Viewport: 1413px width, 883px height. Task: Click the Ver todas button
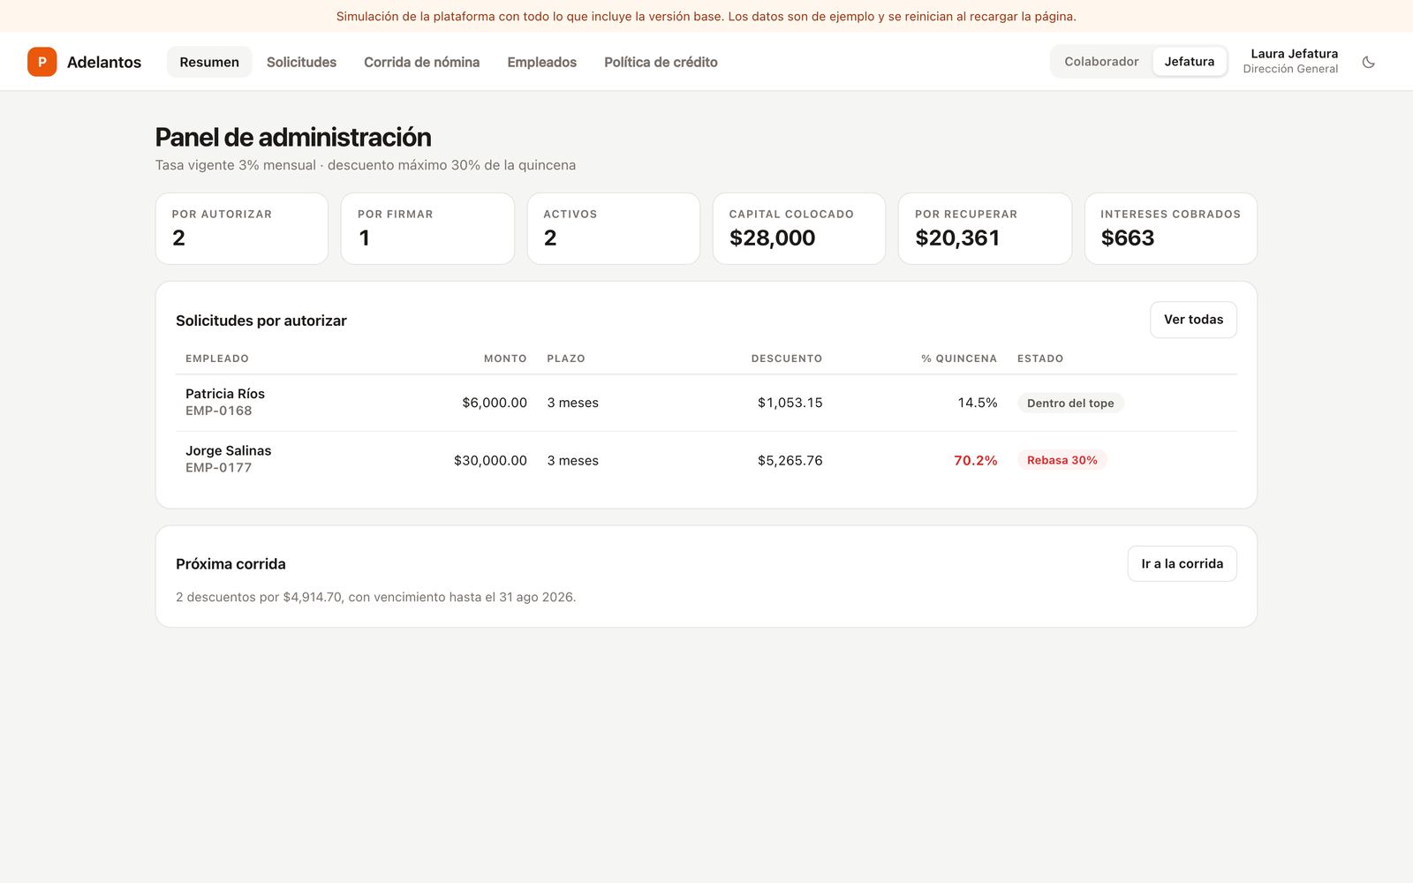[1193, 320]
